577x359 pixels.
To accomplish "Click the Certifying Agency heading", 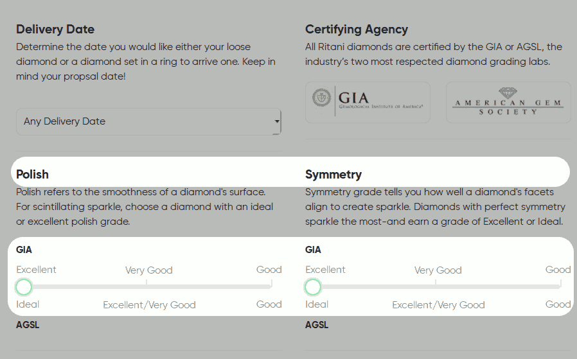I will point(357,30).
